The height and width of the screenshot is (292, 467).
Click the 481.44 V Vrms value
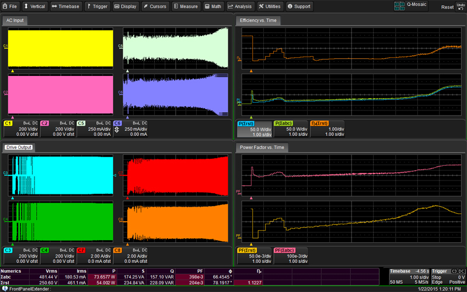(x=44, y=277)
